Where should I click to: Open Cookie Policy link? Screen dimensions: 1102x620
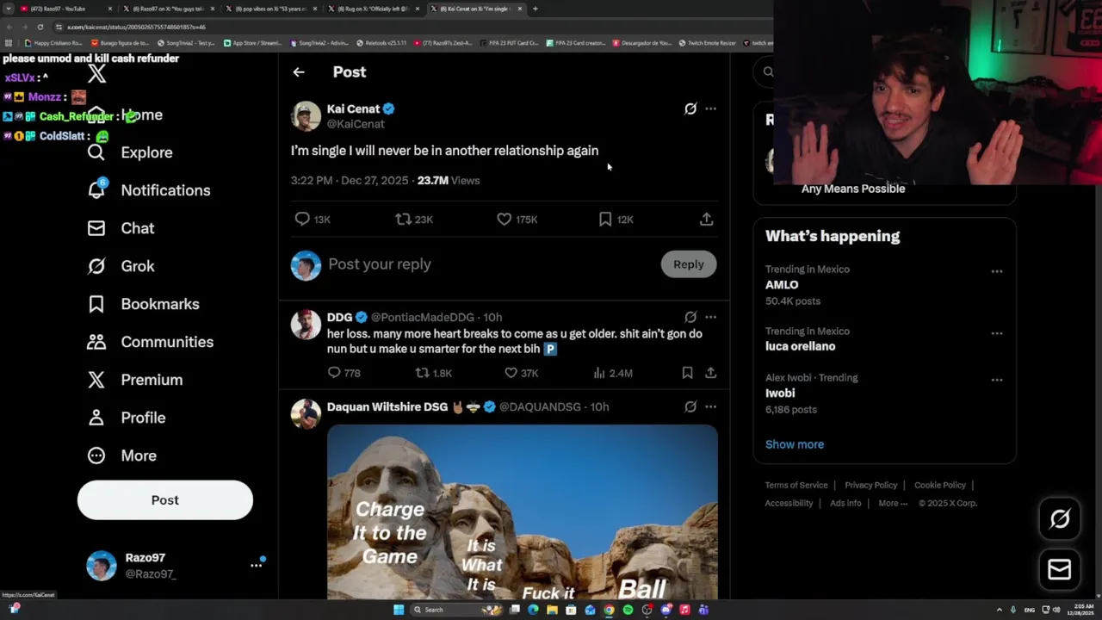point(940,485)
